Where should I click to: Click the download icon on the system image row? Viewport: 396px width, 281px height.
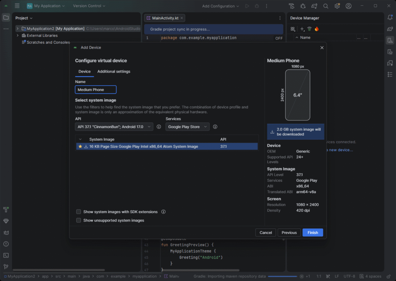[x=86, y=146]
